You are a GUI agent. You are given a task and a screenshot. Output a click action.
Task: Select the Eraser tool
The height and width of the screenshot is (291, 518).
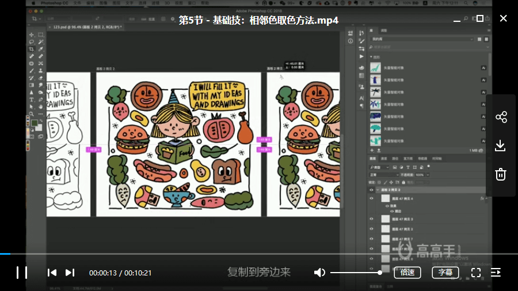(x=41, y=78)
